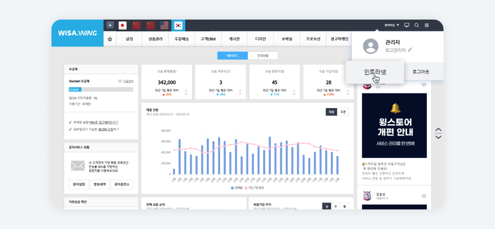The width and height of the screenshot is (495, 229).
Task: Expand the 오늘 방문자 card with its chevrons
Action: point(294,92)
